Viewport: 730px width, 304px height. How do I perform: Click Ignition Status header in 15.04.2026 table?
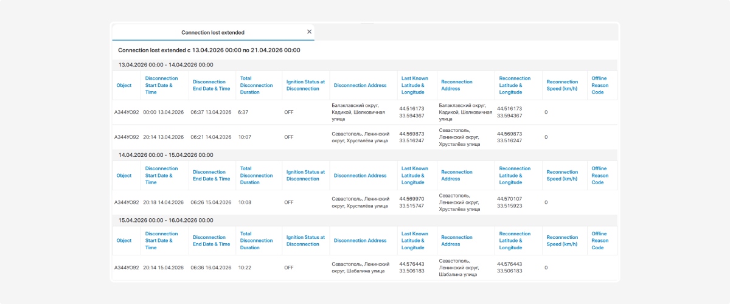pos(306,241)
